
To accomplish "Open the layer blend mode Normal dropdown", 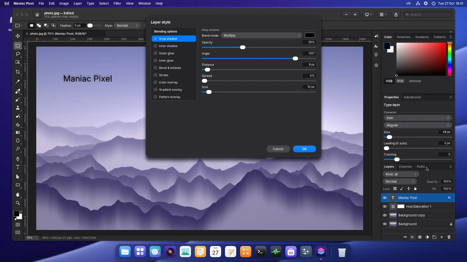I will (x=400, y=181).
